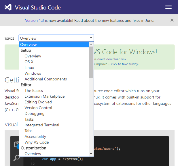Click the Topics combo box field
Screen dimensions: 178x166
coord(56,38)
